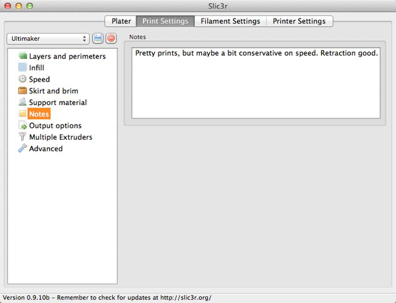Screen dimensions: 396x303
Task: Click the Support material icon
Action: pyautogui.click(x=22, y=102)
